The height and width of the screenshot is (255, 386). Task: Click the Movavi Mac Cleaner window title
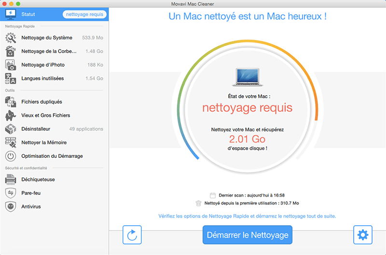point(193,4)
